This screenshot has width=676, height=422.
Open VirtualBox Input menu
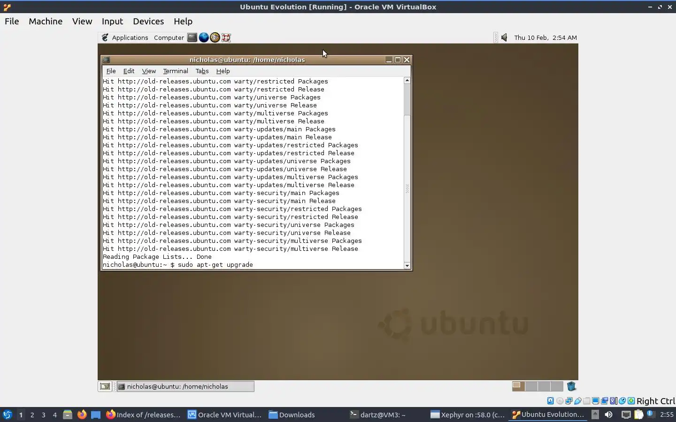112,21
